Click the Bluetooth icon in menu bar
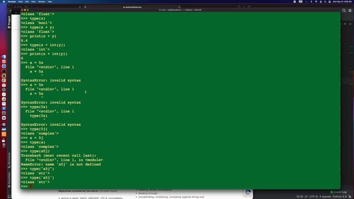The width and height of the screenshot is (354, 199). [x=311, y=2]
